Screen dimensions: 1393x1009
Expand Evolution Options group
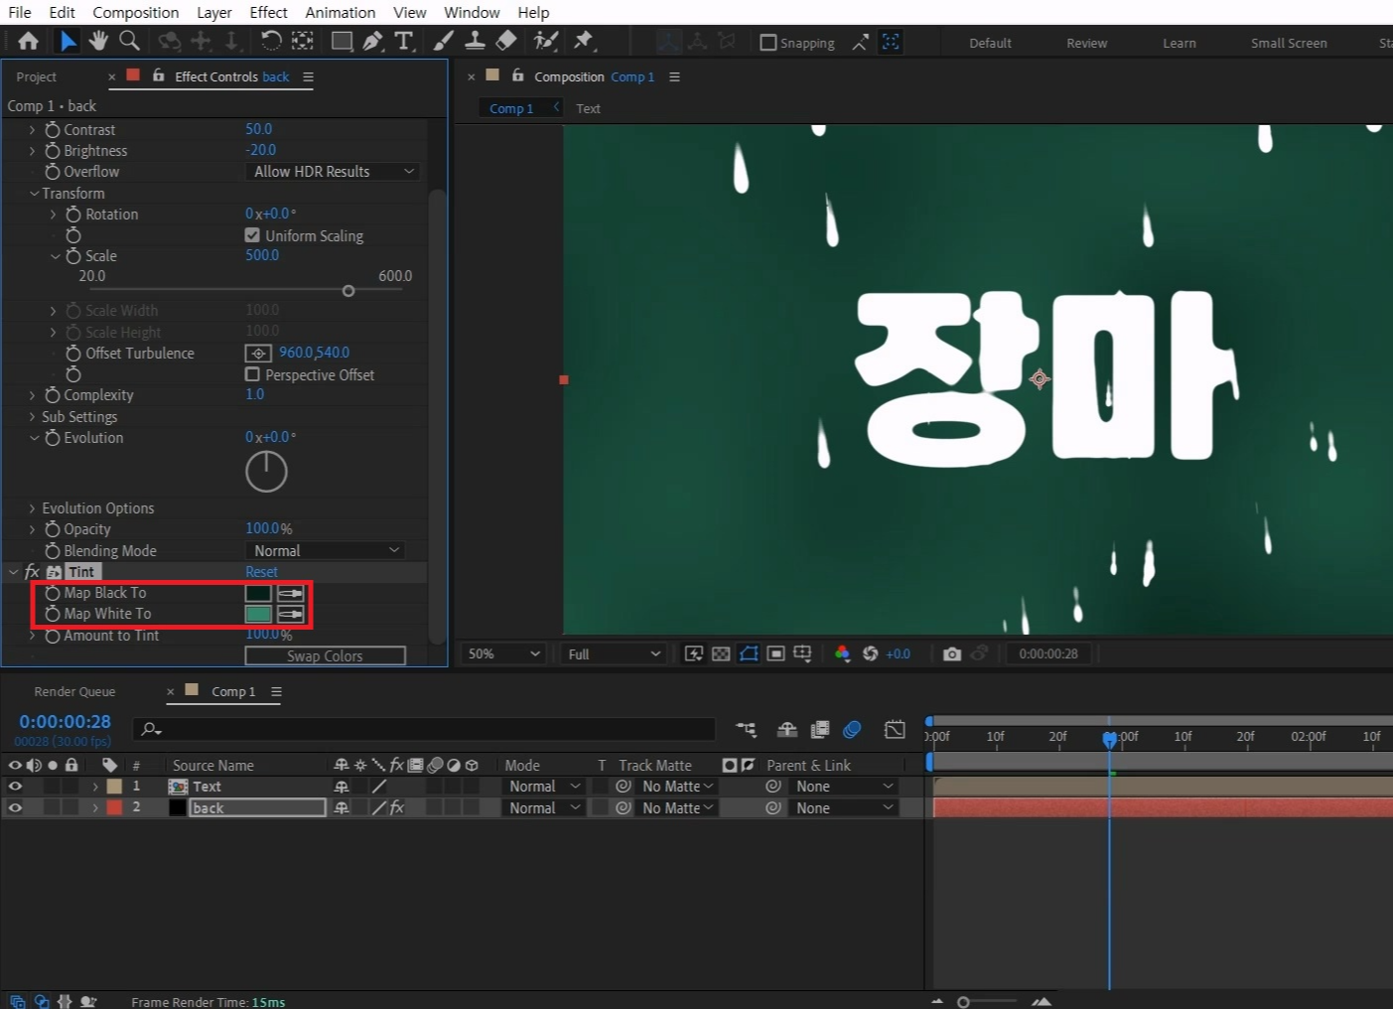33,508
